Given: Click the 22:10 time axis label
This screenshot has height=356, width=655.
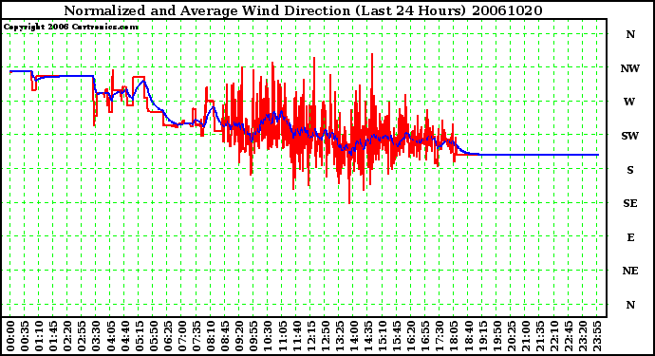Looking at the screenshot, I should pyautogui.click(x=553, y=336).
